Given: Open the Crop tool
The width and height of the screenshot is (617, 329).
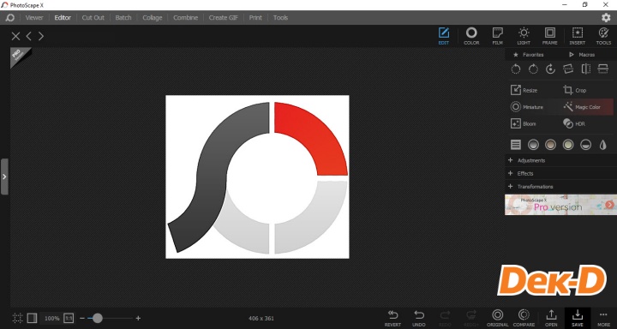Looking at the screenshot, I should (x=574, y=90).
